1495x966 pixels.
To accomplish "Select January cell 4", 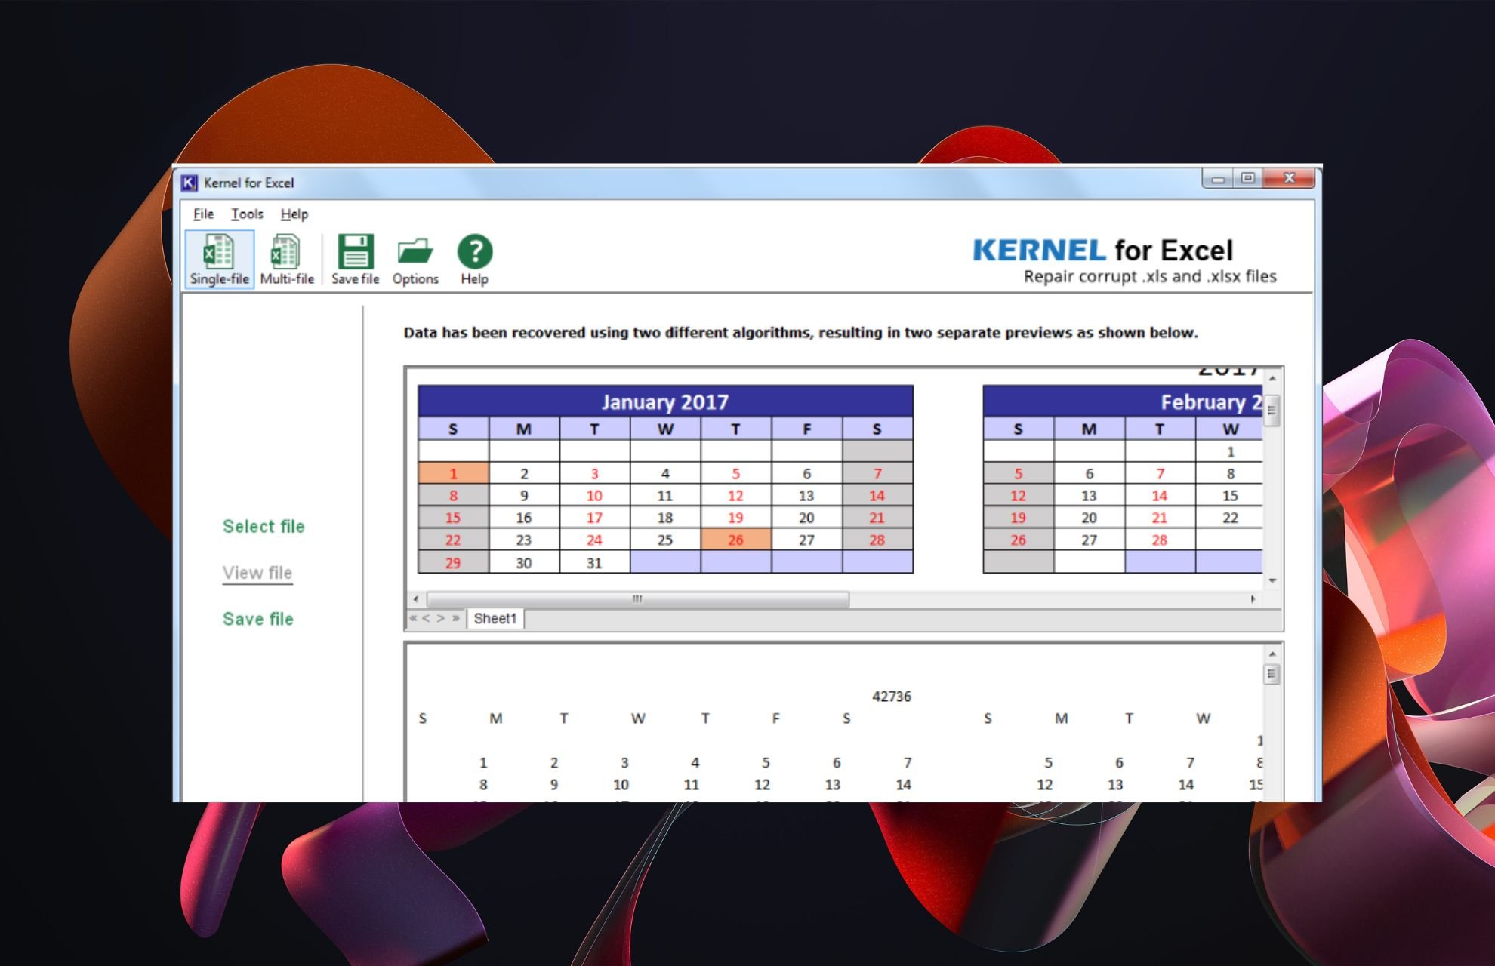I will [665, 474].
